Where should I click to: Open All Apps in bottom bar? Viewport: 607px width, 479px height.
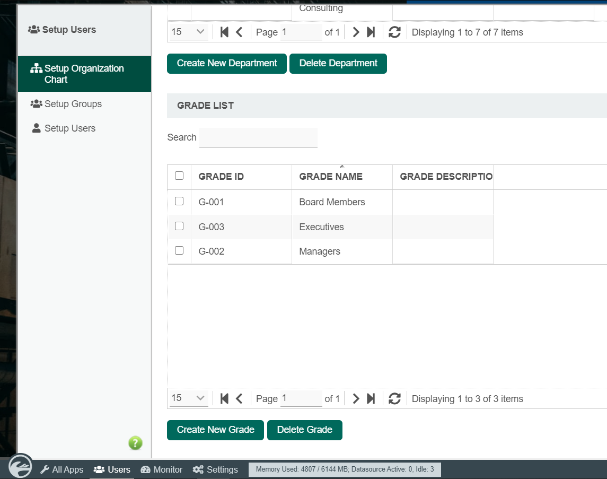(62, 469)
